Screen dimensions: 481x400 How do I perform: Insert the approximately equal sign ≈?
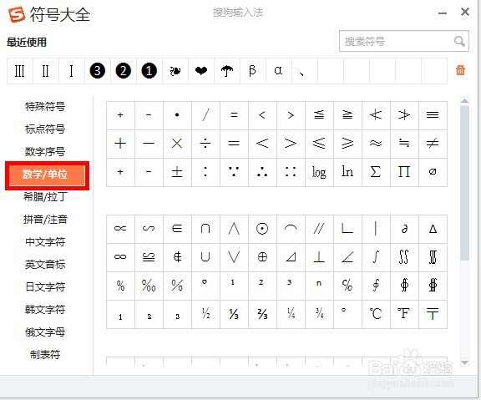pyautogui.click(x=376, y=144)
